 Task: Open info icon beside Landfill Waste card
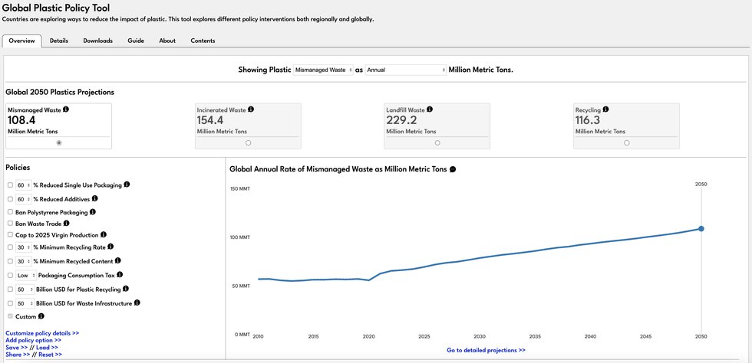(430, 110)
